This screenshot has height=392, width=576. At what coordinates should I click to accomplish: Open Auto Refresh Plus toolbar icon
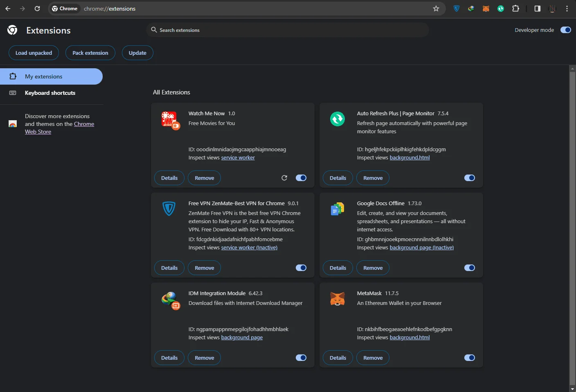(x=501, y=9)
